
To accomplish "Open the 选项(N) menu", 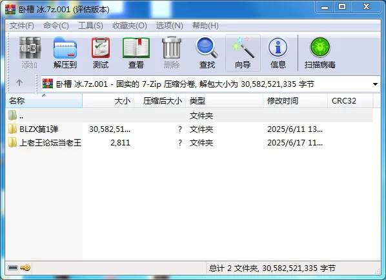I will [169, 26].
